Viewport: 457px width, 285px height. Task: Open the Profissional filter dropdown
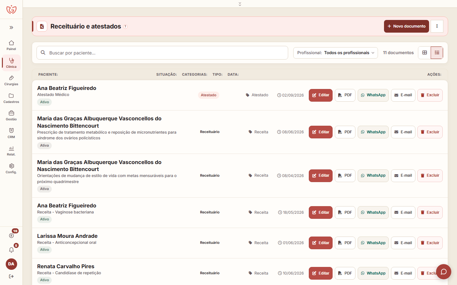tap(335, 53)
